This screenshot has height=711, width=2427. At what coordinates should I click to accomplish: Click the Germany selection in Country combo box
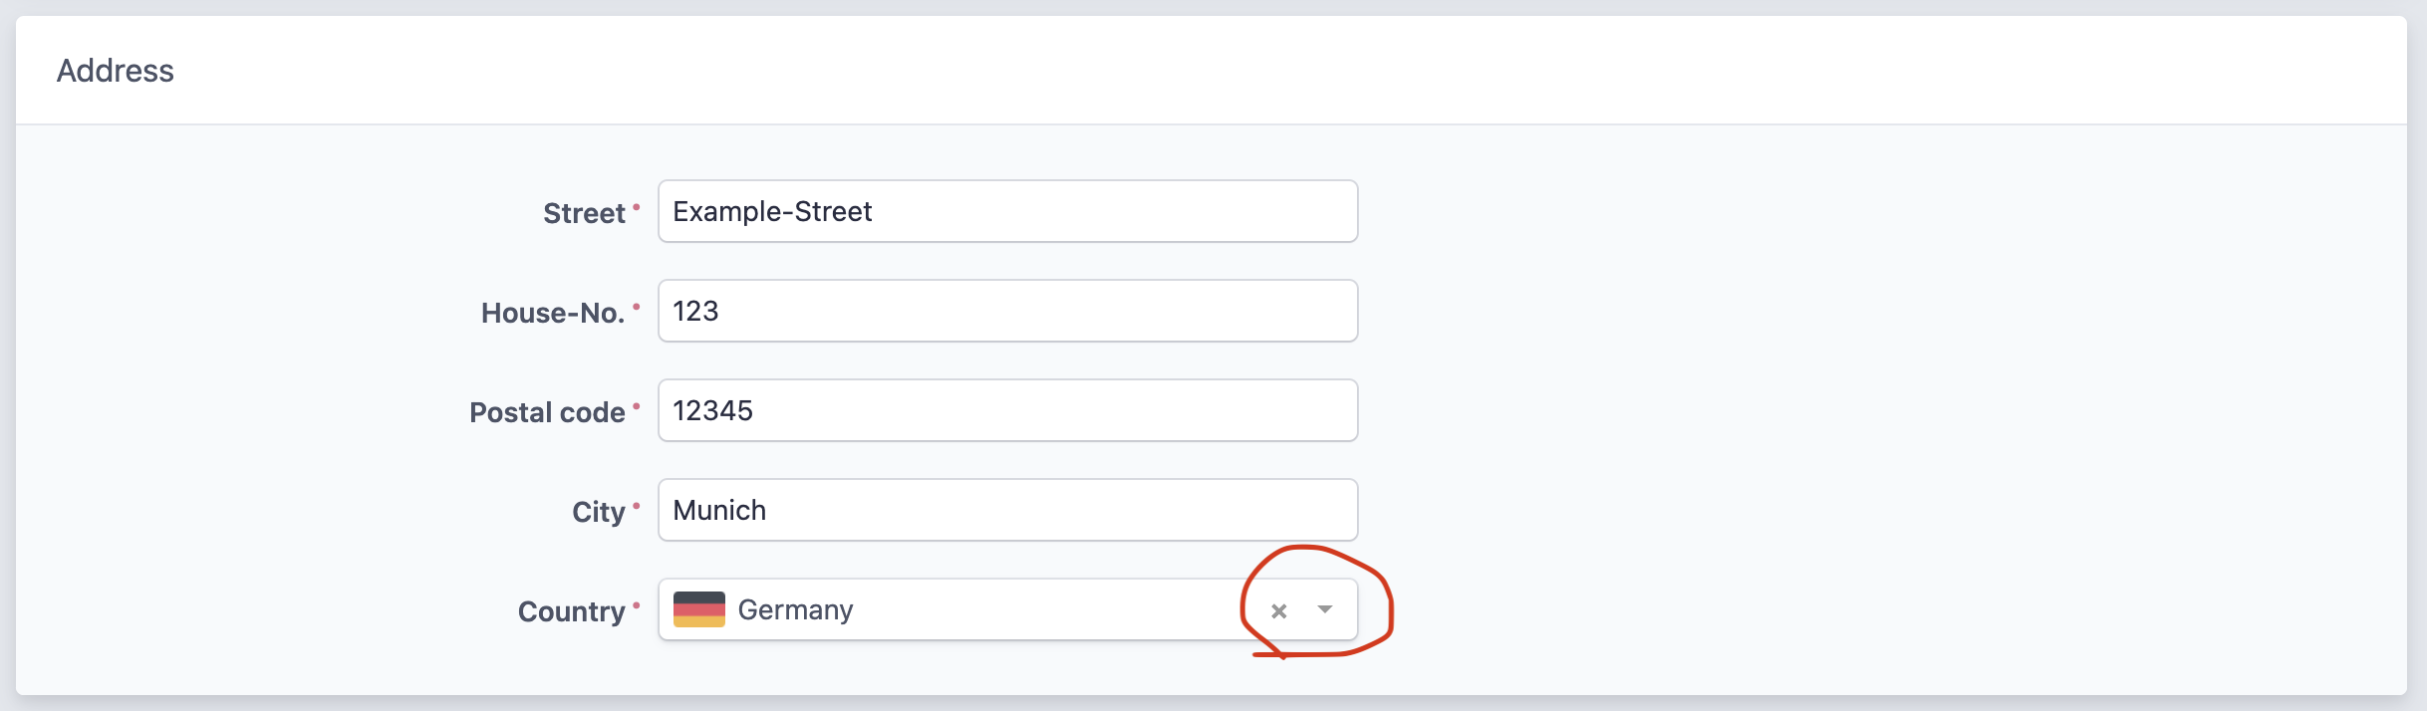click(x=794, y=608)
